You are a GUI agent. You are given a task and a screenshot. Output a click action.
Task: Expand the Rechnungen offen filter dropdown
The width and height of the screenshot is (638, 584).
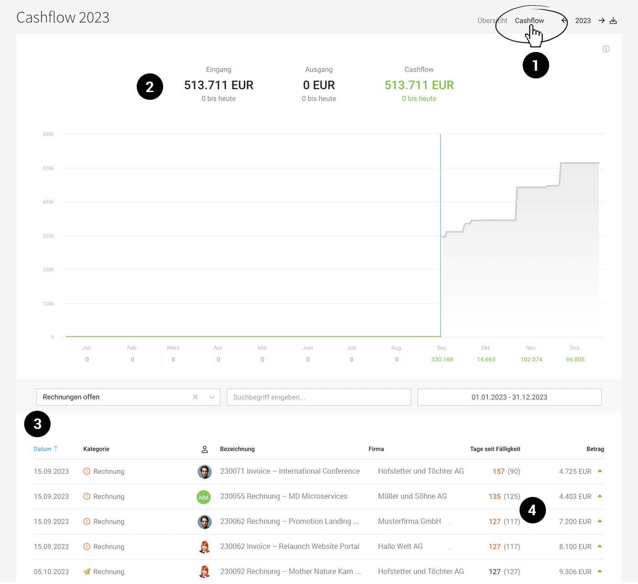point(211,397)
